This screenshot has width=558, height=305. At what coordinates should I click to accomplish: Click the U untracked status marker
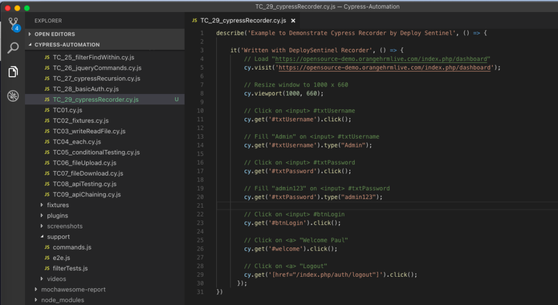[177, 99]
